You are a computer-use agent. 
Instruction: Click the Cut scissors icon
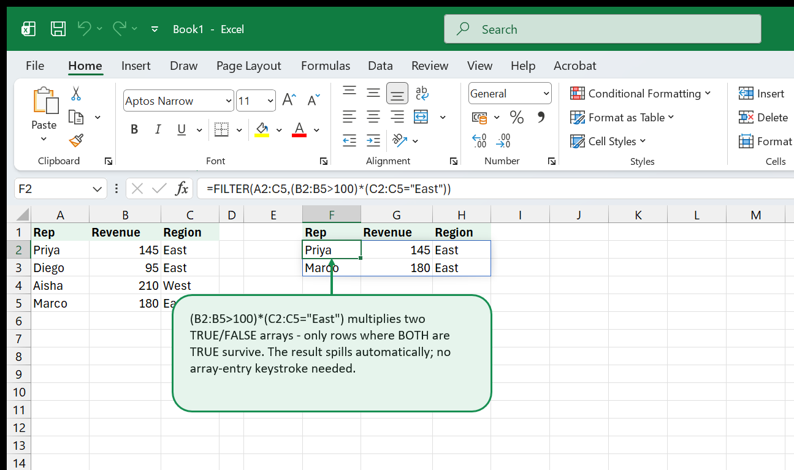76,93
